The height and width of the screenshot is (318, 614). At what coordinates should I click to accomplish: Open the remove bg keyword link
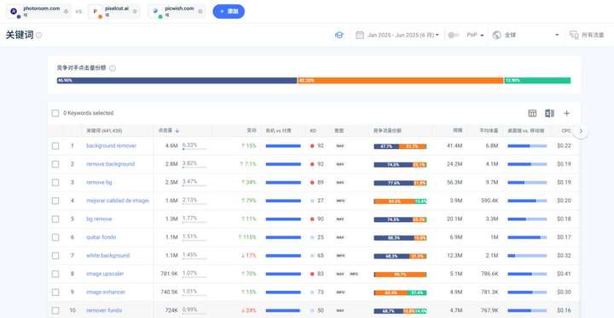pyautogui.click(x=99, y=183)
